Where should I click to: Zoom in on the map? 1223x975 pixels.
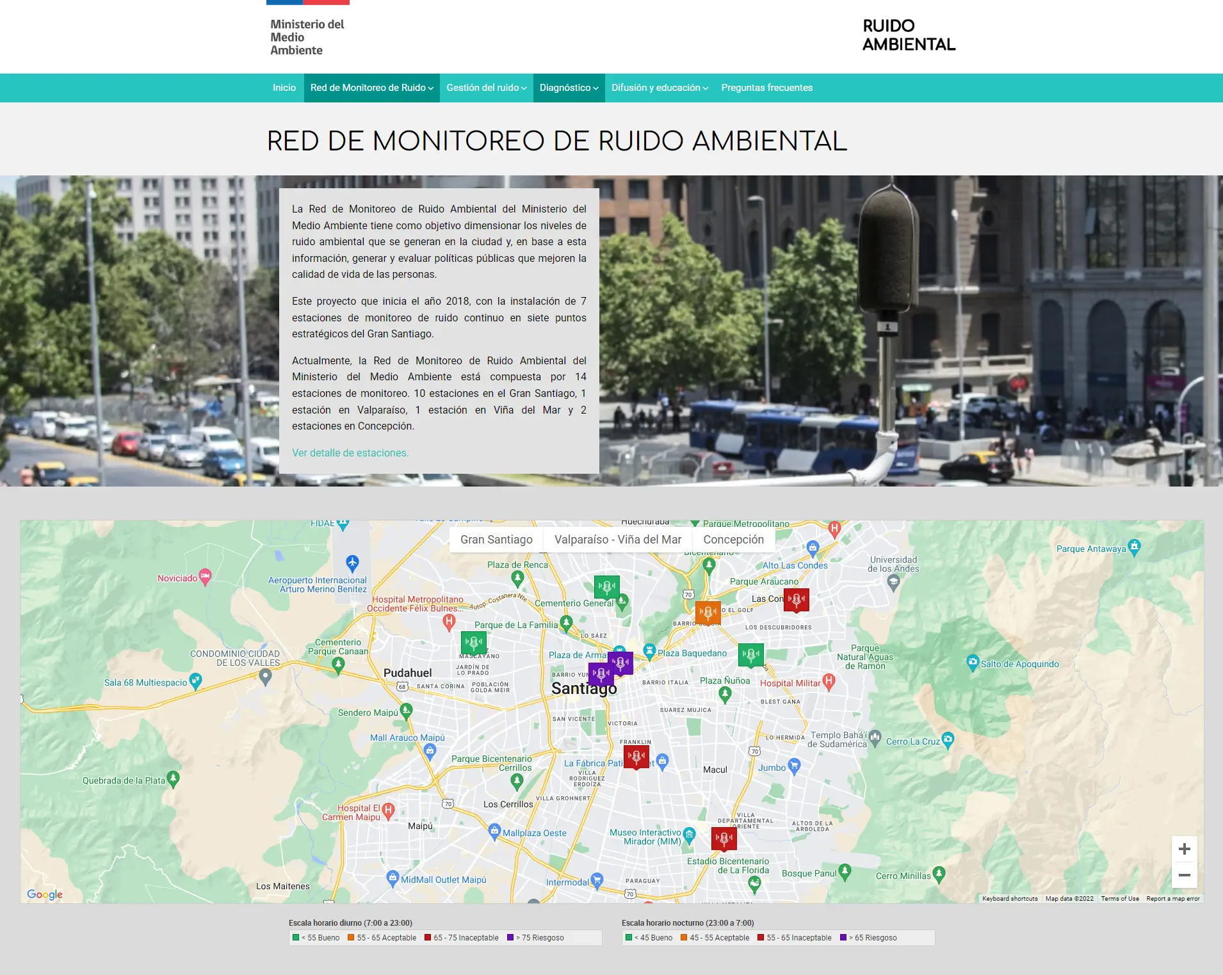[x=1184, y=849]
